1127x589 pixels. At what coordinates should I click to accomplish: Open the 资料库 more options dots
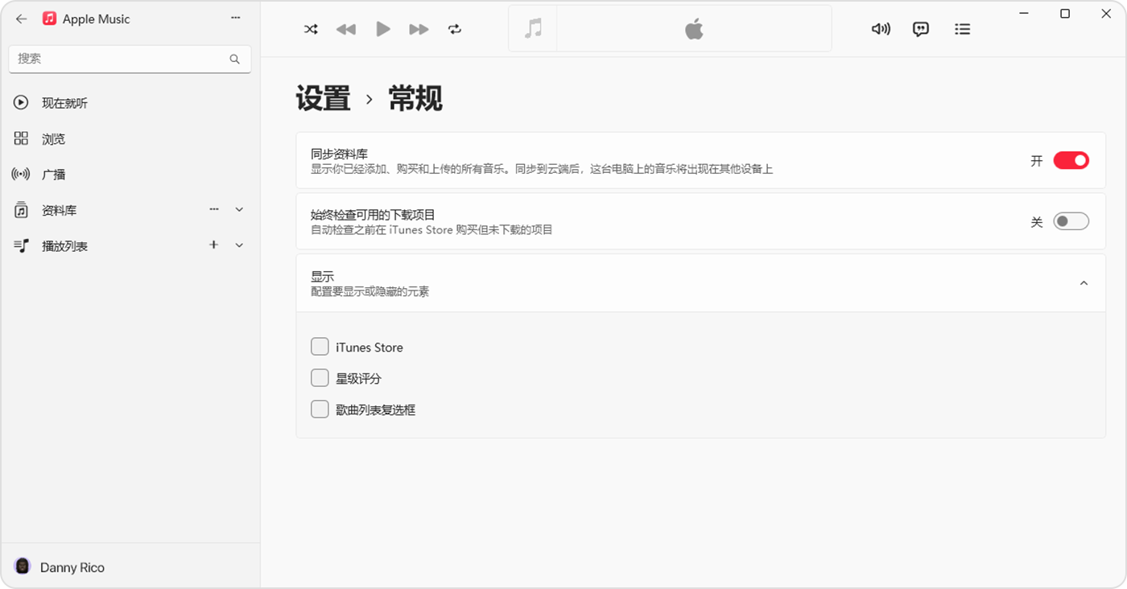pos(214,209)
